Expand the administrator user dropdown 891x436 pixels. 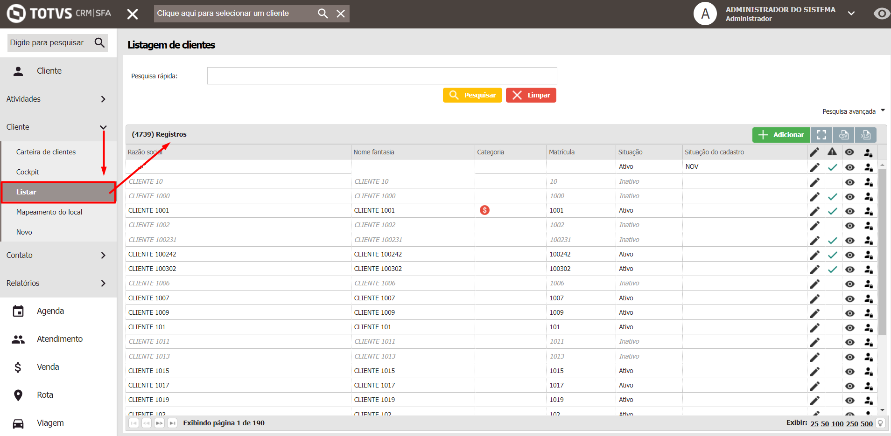(x=851, y=14)
